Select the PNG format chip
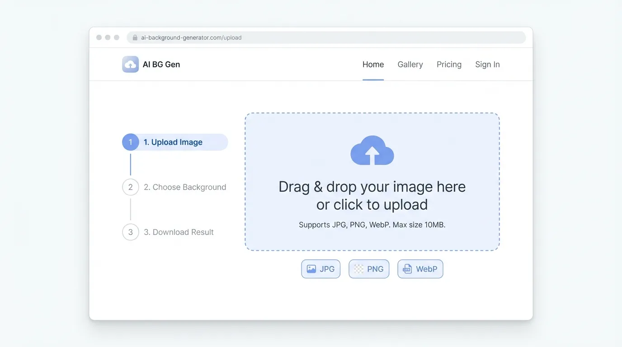The height and width of the screenshot is (347, 622). (x=369, y=269)
